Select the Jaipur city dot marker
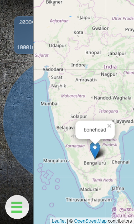 [78, 17]
